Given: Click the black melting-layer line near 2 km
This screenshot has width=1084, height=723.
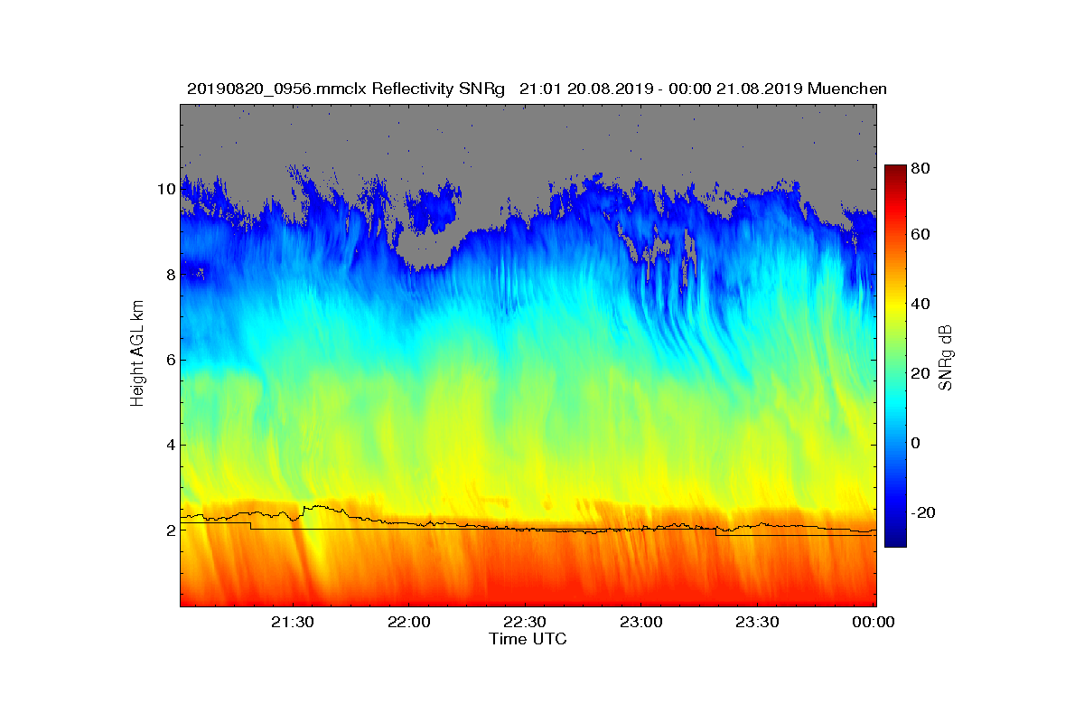Looking at the screenshot, I should (528, 530).
